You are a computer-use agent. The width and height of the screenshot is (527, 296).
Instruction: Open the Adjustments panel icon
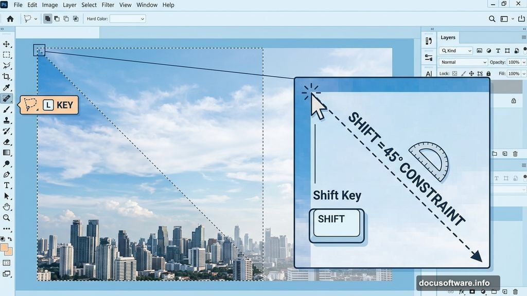coord(429,57)
